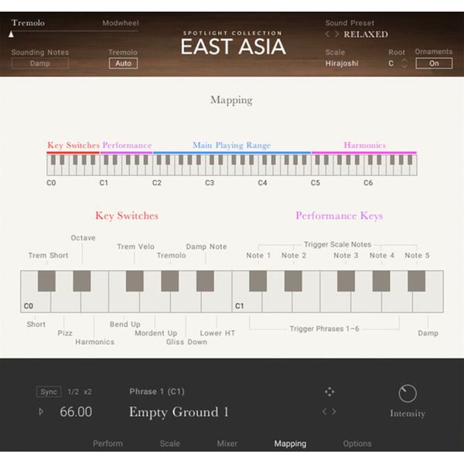Click the Gliss Down label
Viewport: 464px width, 464px height.
(x=186, y=342)
